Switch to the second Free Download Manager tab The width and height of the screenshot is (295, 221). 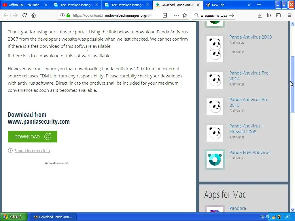(127, 5)
